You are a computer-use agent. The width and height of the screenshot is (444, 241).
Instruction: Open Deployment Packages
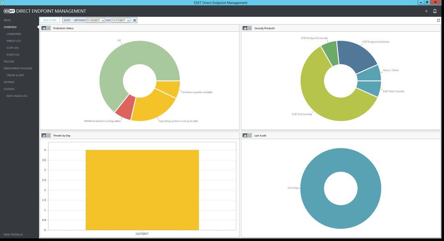(x=18, y=68)
